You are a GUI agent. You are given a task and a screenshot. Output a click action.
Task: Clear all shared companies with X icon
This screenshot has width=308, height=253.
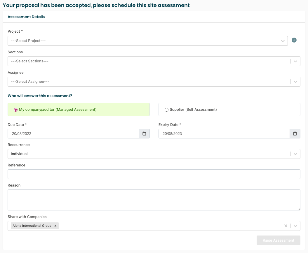click(x=286, y=226)
